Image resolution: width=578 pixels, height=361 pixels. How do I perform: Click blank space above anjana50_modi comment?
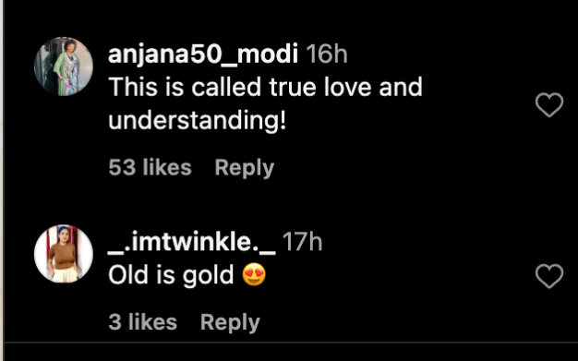pyautogui.click(x=291, y=18)
